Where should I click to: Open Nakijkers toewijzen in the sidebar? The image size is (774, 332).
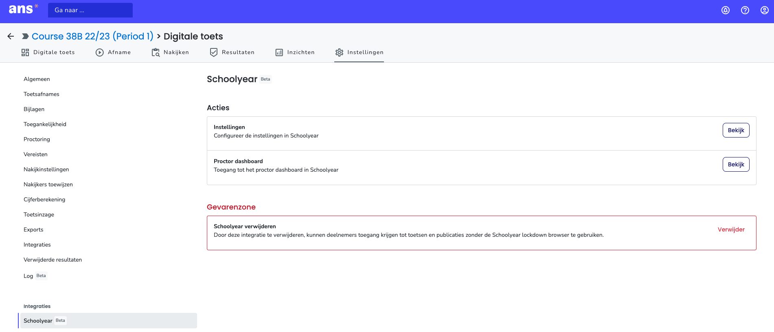(x=48, y=184)
